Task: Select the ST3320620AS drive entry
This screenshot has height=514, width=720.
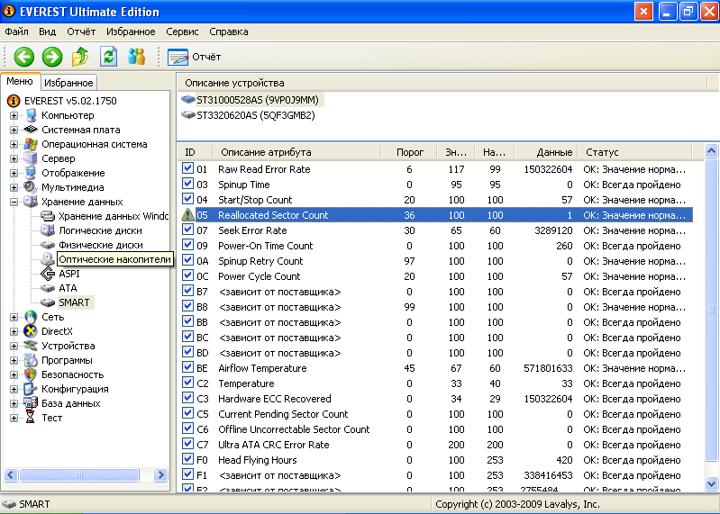Action: 255,115
